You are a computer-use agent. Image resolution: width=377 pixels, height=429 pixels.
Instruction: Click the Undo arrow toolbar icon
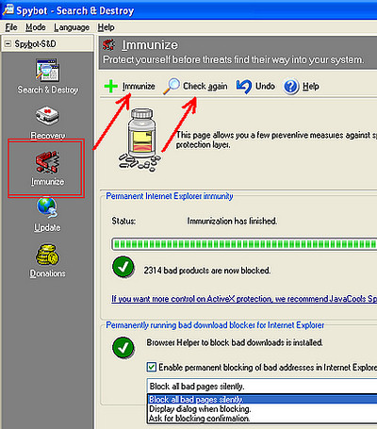(244, 86)
